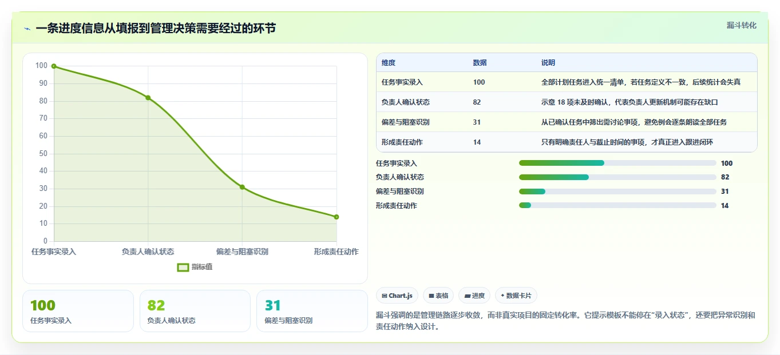Click the description starting 示意 18 项未及时确认
Image resolution: width=780 pixels, height=355 pixels.
tap(629, 102)
